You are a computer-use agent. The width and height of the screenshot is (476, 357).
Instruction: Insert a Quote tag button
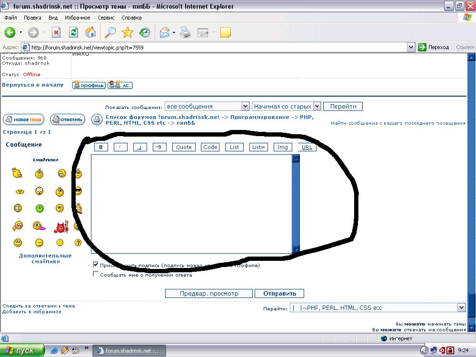(184, 147)
